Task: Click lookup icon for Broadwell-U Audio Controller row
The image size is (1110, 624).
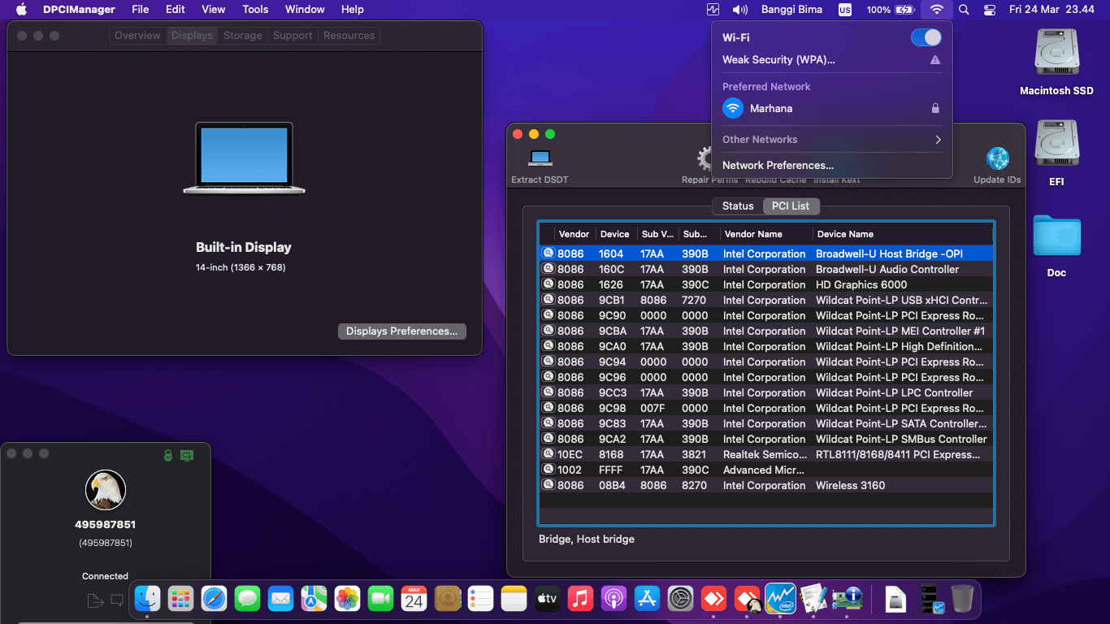Action: coord(548,269)
